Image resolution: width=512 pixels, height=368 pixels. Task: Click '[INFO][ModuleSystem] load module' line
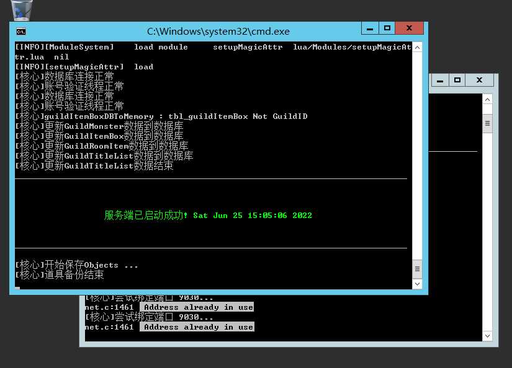213,52
